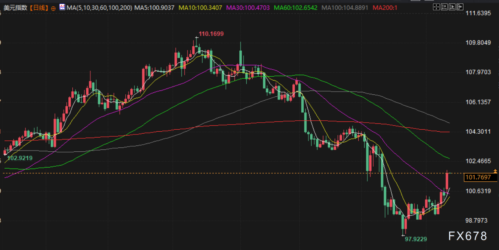
Task: Click the gray MA100:104.8891 legend label
Action: coord(345,7)
